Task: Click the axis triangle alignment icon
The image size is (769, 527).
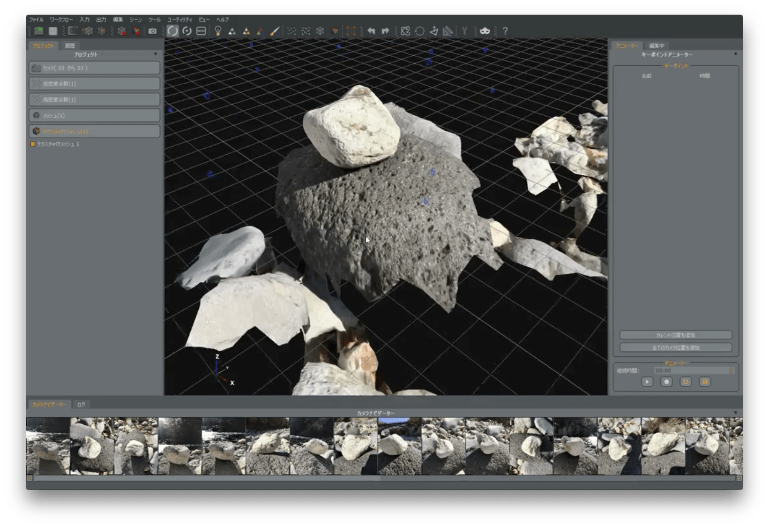Action: click(434, 31)
